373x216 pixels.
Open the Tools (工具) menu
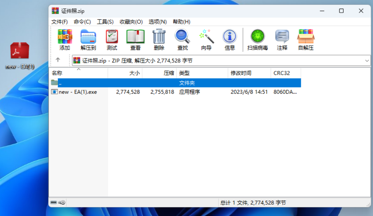(x=105, y=22)
